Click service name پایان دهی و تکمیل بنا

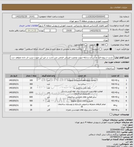coord(82,88)
